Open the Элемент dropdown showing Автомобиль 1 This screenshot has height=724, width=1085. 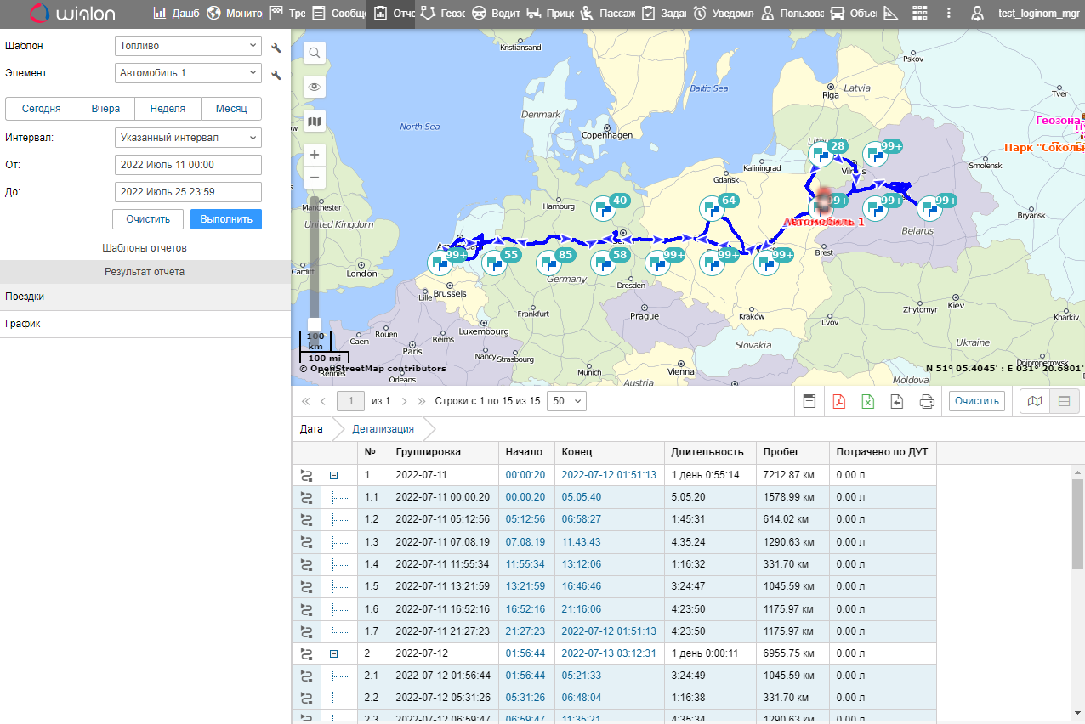188,73
